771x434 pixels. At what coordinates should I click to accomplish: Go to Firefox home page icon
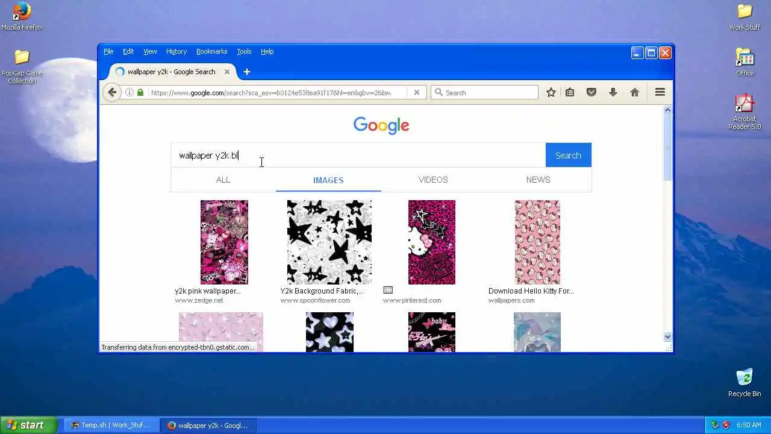coord(634,92)
